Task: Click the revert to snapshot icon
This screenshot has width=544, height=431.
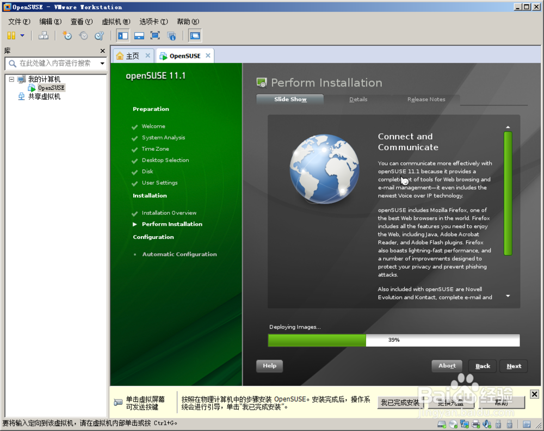Action: click(x=83, y=35)
